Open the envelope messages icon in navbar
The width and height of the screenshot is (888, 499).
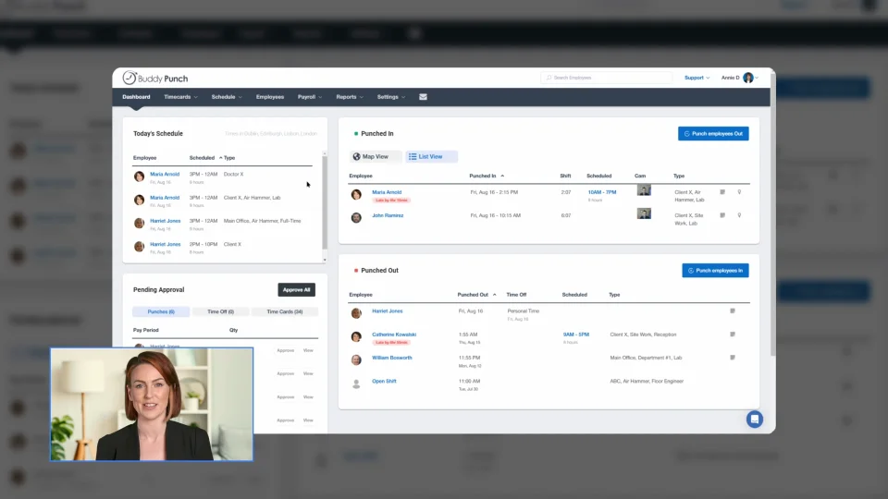pos(423,97)
